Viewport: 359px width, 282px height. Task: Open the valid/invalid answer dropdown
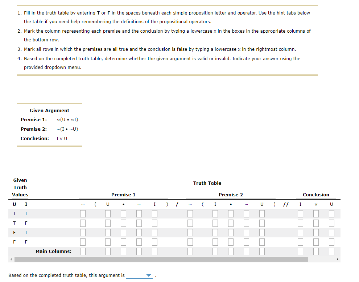point(140,275)
